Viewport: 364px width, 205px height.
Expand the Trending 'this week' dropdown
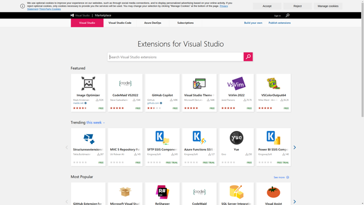(96, 122)
